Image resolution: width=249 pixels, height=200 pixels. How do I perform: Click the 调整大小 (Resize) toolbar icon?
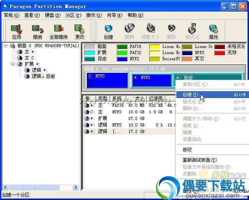click(151, 28)
